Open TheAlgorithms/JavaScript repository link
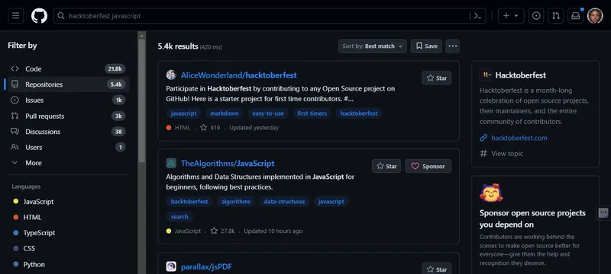Screen dimensions: 611x274 [x=228, y=164]
